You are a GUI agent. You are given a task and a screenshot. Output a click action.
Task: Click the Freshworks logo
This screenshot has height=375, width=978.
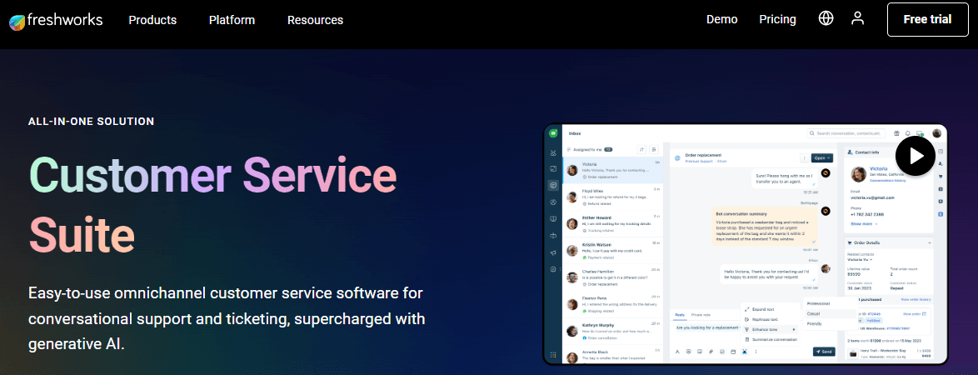coord(56,19)
